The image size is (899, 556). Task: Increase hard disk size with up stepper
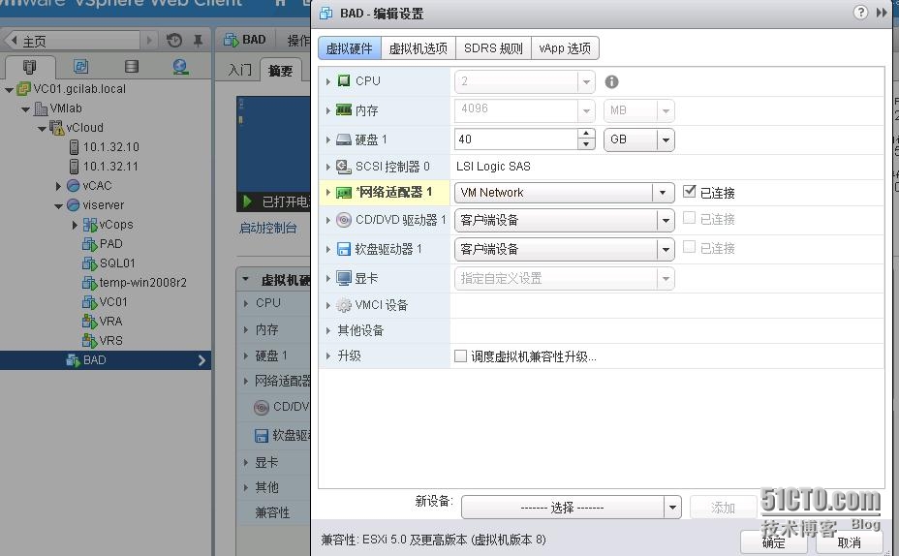(x=586, y=134)
